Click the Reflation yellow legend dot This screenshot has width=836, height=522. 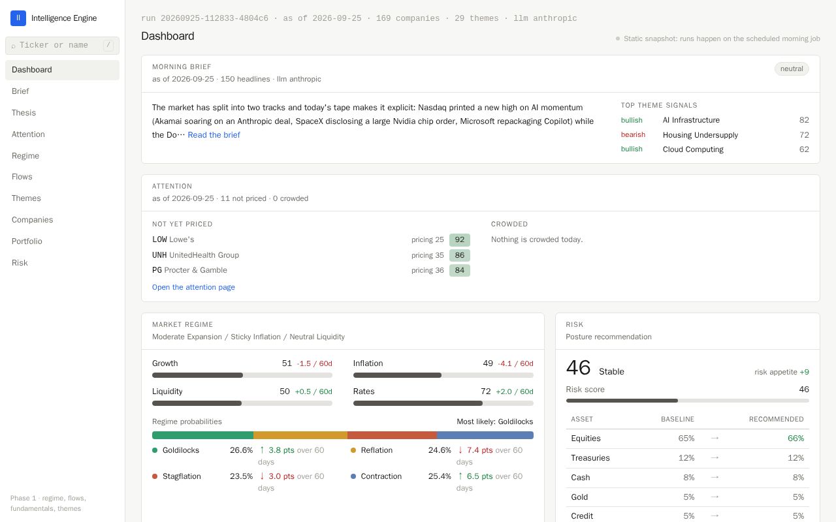(x=353, y=450)
